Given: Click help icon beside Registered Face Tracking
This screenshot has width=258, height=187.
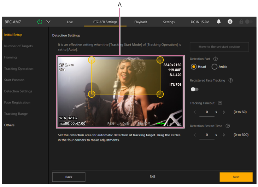Looking at the screenshot, I should click(230, 80).
